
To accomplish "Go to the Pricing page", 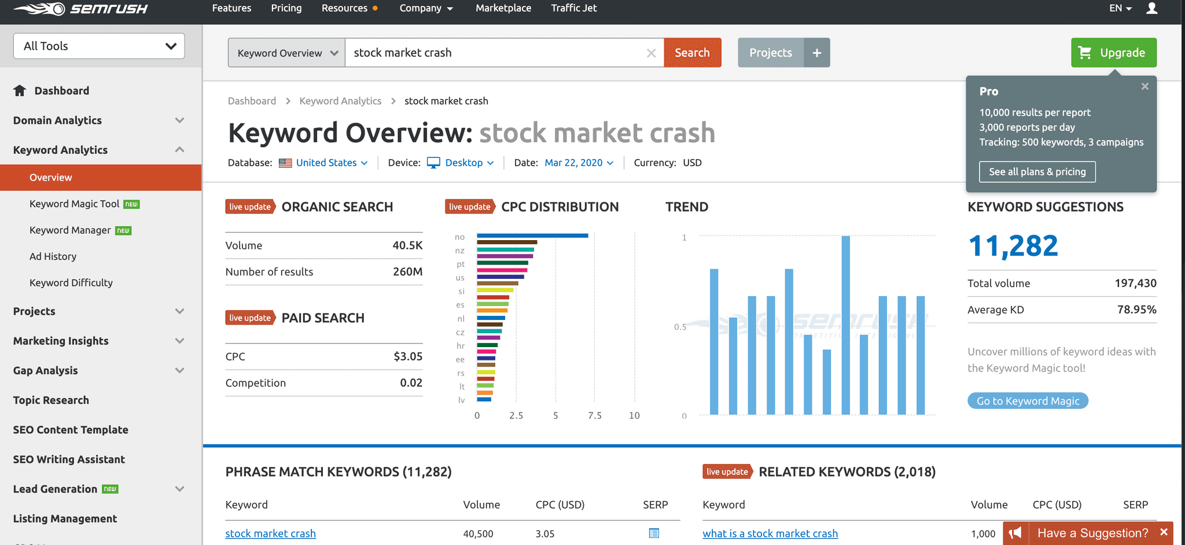I will pyautogui.click(x=286, y=8).
